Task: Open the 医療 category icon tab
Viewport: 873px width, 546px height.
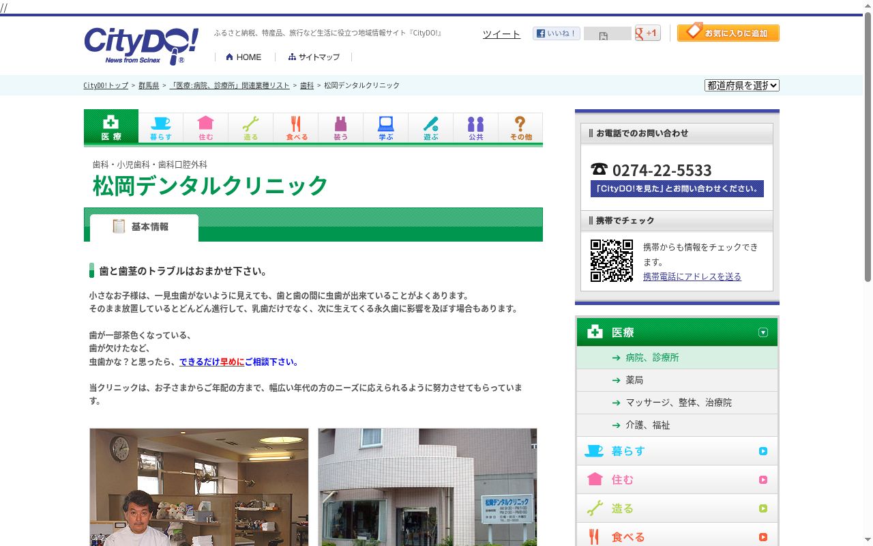Action: tap(111, 128)
